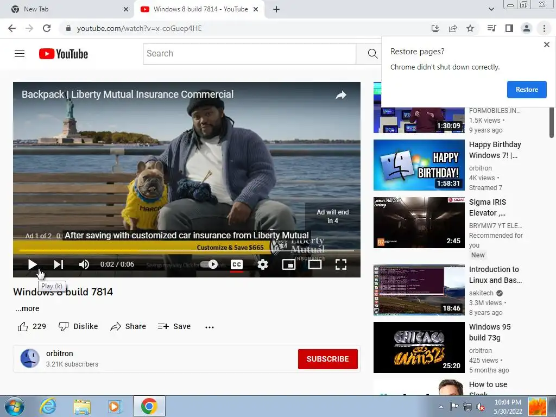
Task: Click the Chrome taskbar icon
Action: point(149,406)
